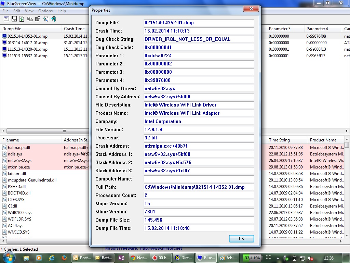Click the Properties toolbar icon
Viewport: 350px width, 263px height.
click(x=38, y=19)
